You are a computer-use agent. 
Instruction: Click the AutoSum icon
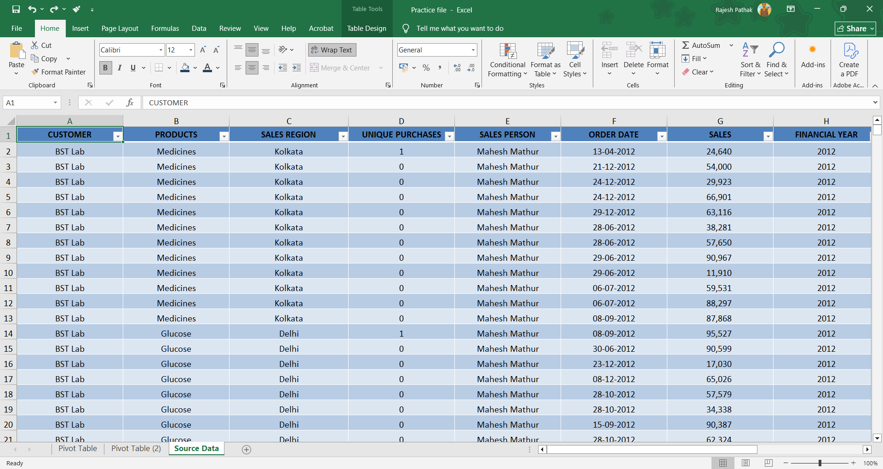[x=686, y=45]
